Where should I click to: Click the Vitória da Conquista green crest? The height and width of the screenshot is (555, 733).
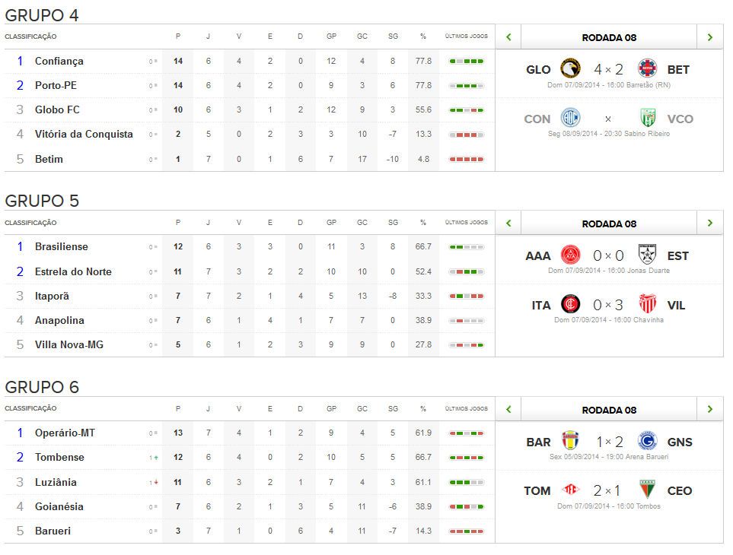coord(647,118)
